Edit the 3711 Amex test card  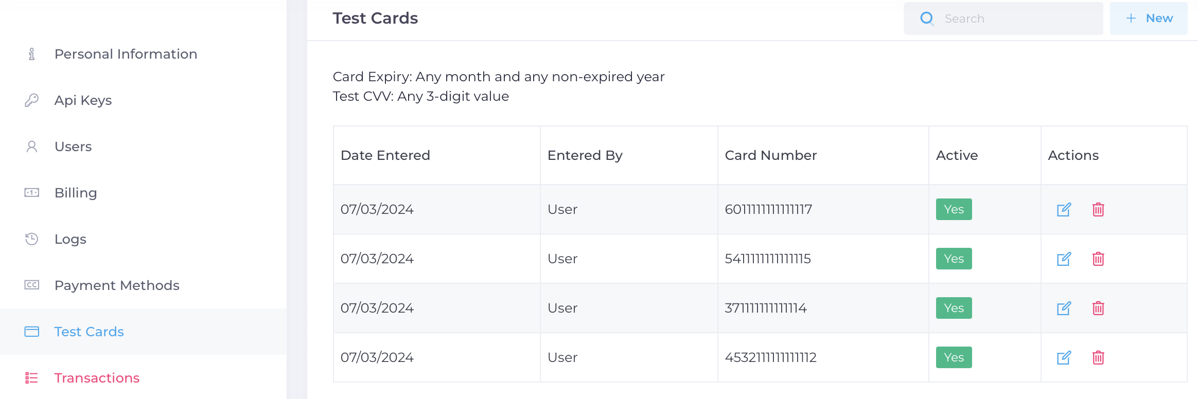pyautogui.click(x=1064, y=308)
